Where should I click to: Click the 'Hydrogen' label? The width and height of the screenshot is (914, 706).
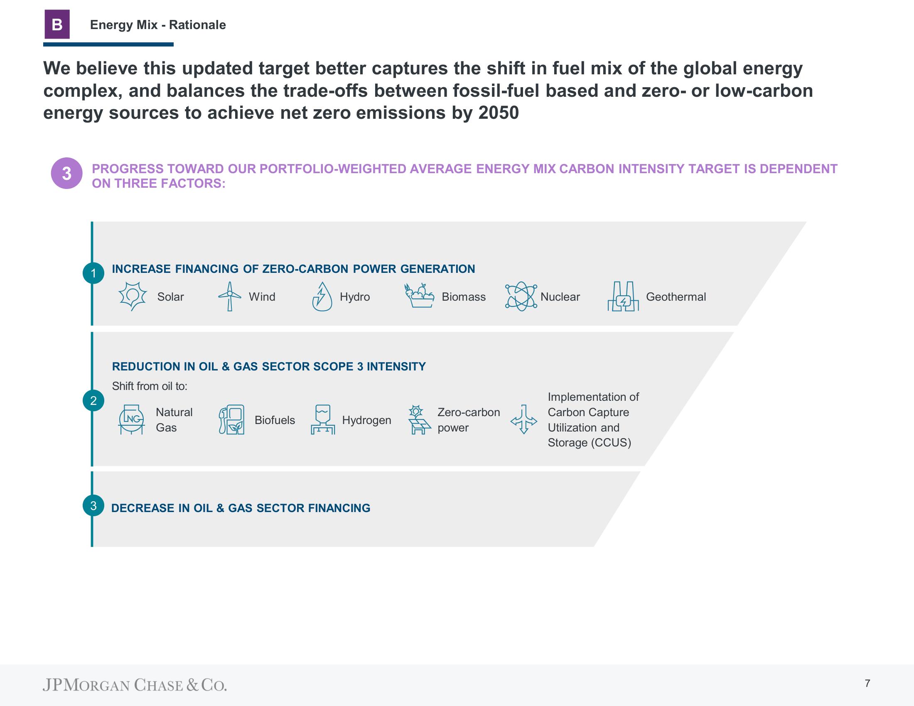coord(366,420)
